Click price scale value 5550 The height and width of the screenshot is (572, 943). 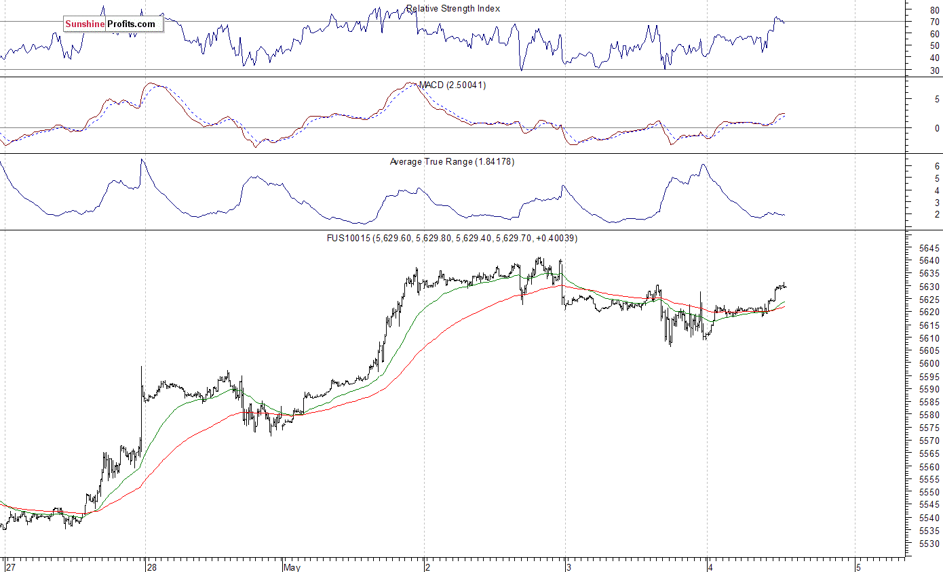click(x=929, y=493)
